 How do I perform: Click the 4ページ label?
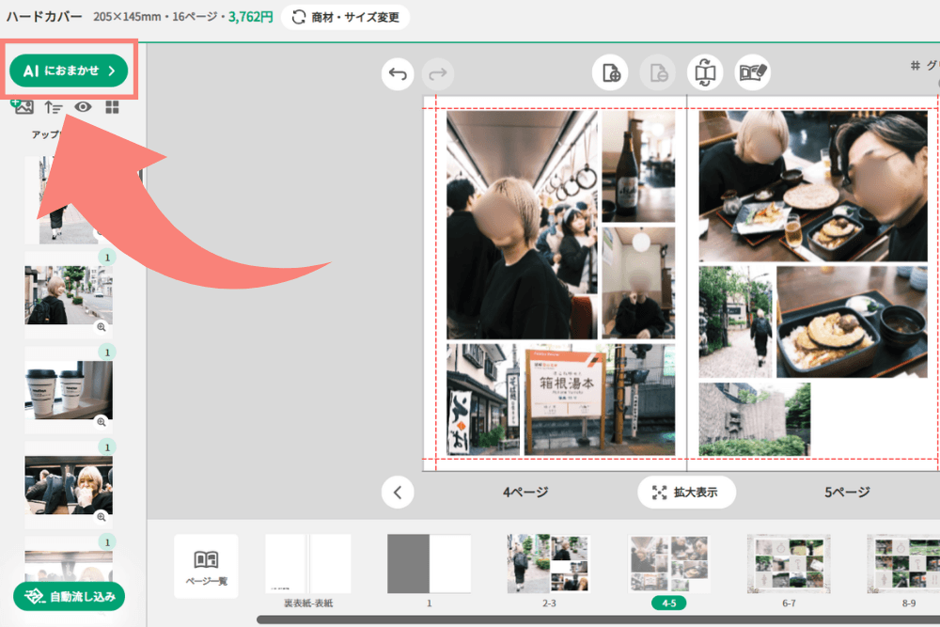click(x=525, y=493)
